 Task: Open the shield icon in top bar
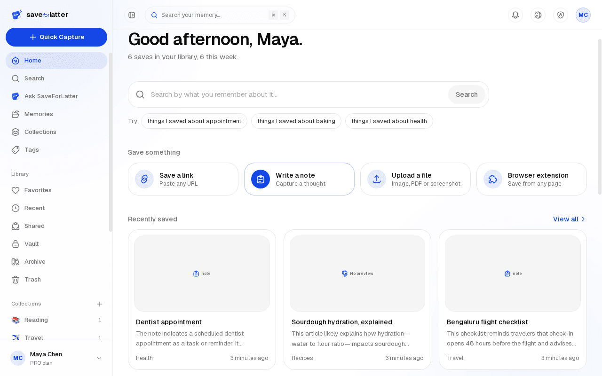tap(561, 15)
